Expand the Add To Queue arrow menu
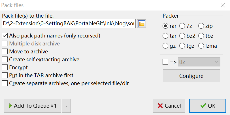 click(x=66, y=106)
